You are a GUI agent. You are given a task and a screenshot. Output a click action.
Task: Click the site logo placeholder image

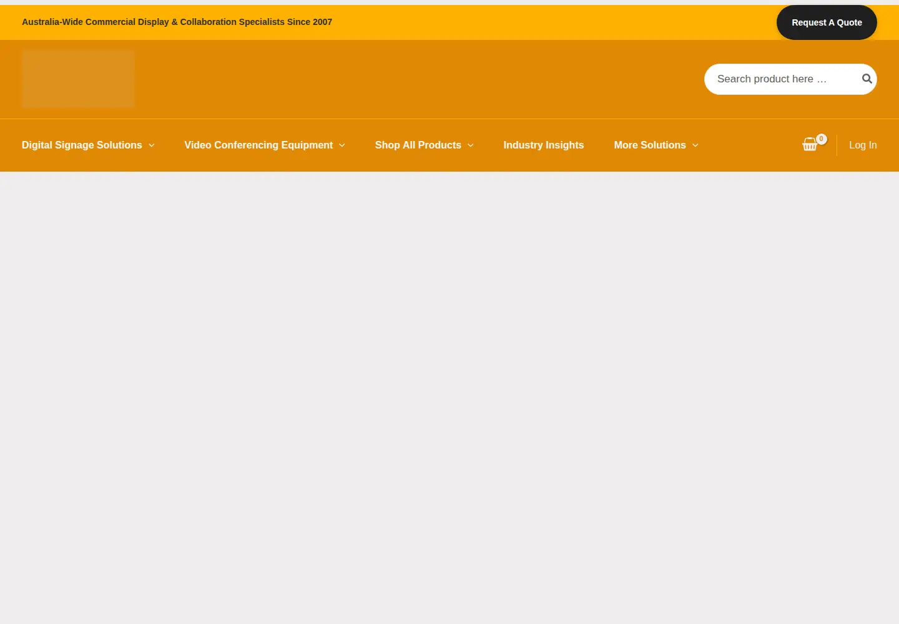[78, 79]
